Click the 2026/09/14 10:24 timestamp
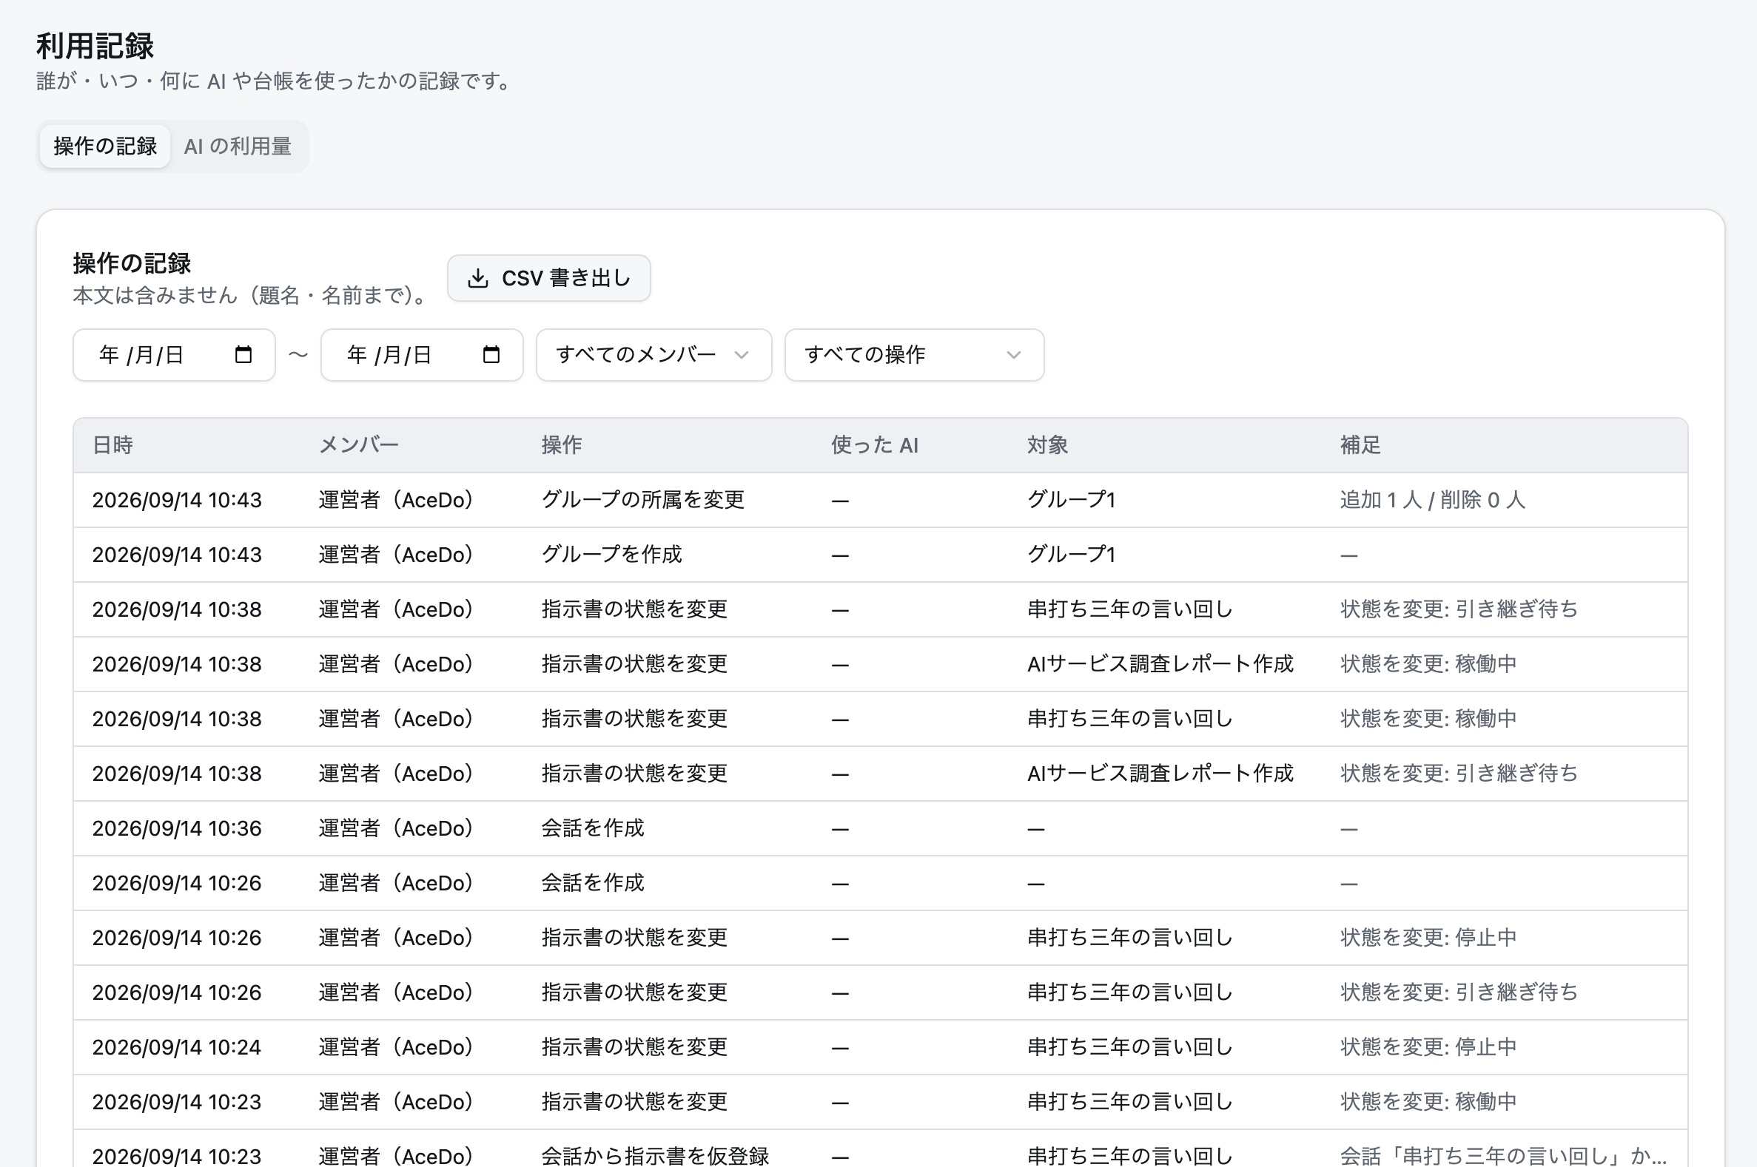 click(178, 1047)
